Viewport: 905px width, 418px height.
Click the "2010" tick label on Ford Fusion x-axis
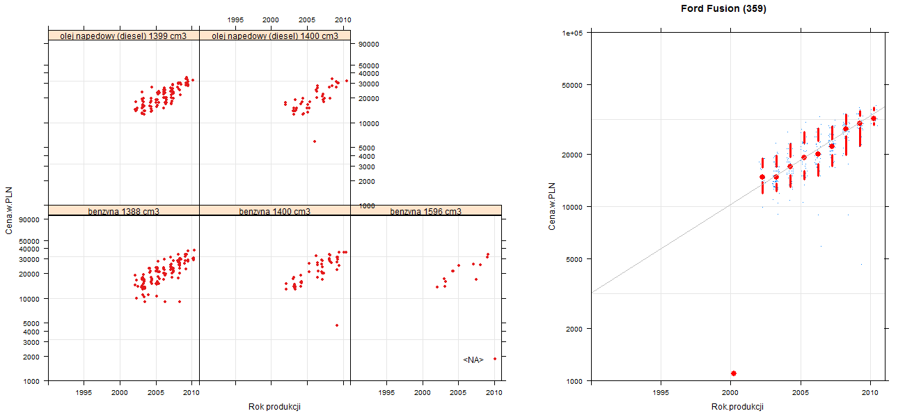tap(870, 393)
